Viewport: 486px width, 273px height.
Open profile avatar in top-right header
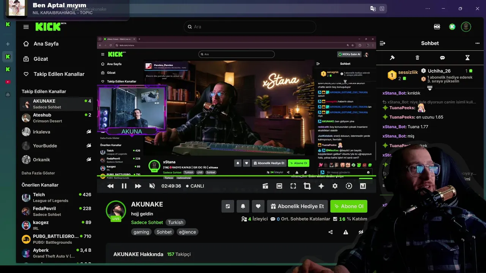point(466,27)
